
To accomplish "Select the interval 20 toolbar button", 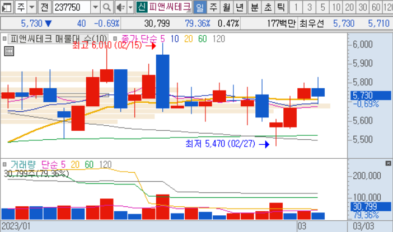I will tap(349, 7).
